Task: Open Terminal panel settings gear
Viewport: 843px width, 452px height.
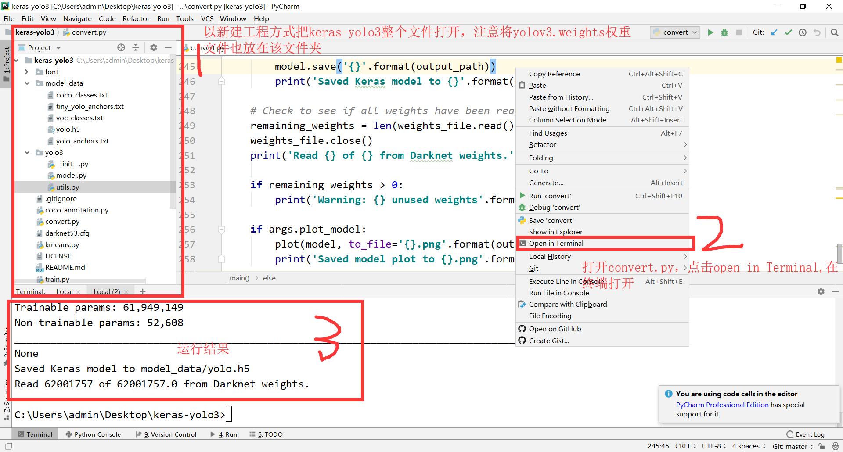Action: [821, 291]
